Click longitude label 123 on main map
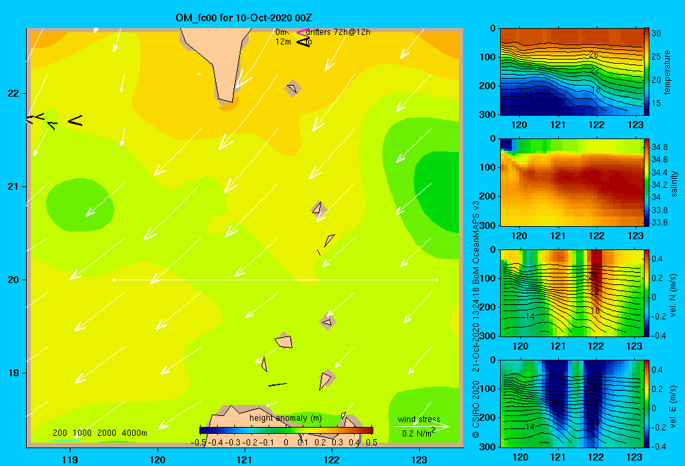 pos(419,459)
